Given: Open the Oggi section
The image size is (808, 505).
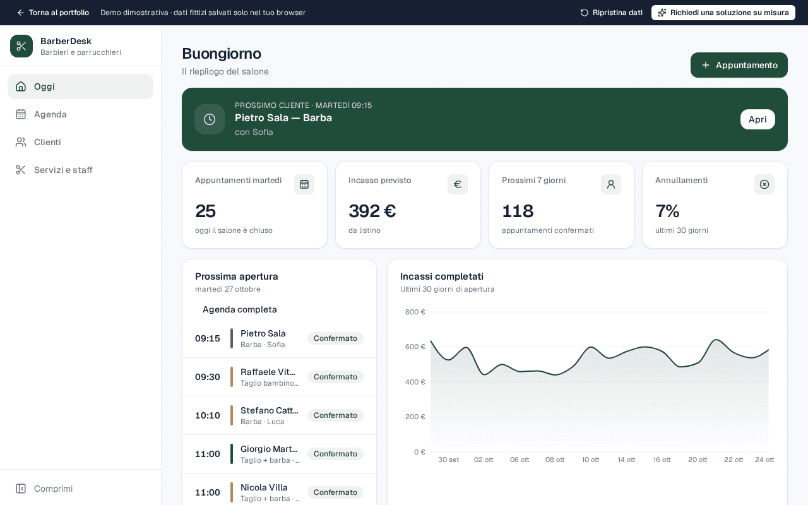Looking at the screenshot, I should (80, 86).
